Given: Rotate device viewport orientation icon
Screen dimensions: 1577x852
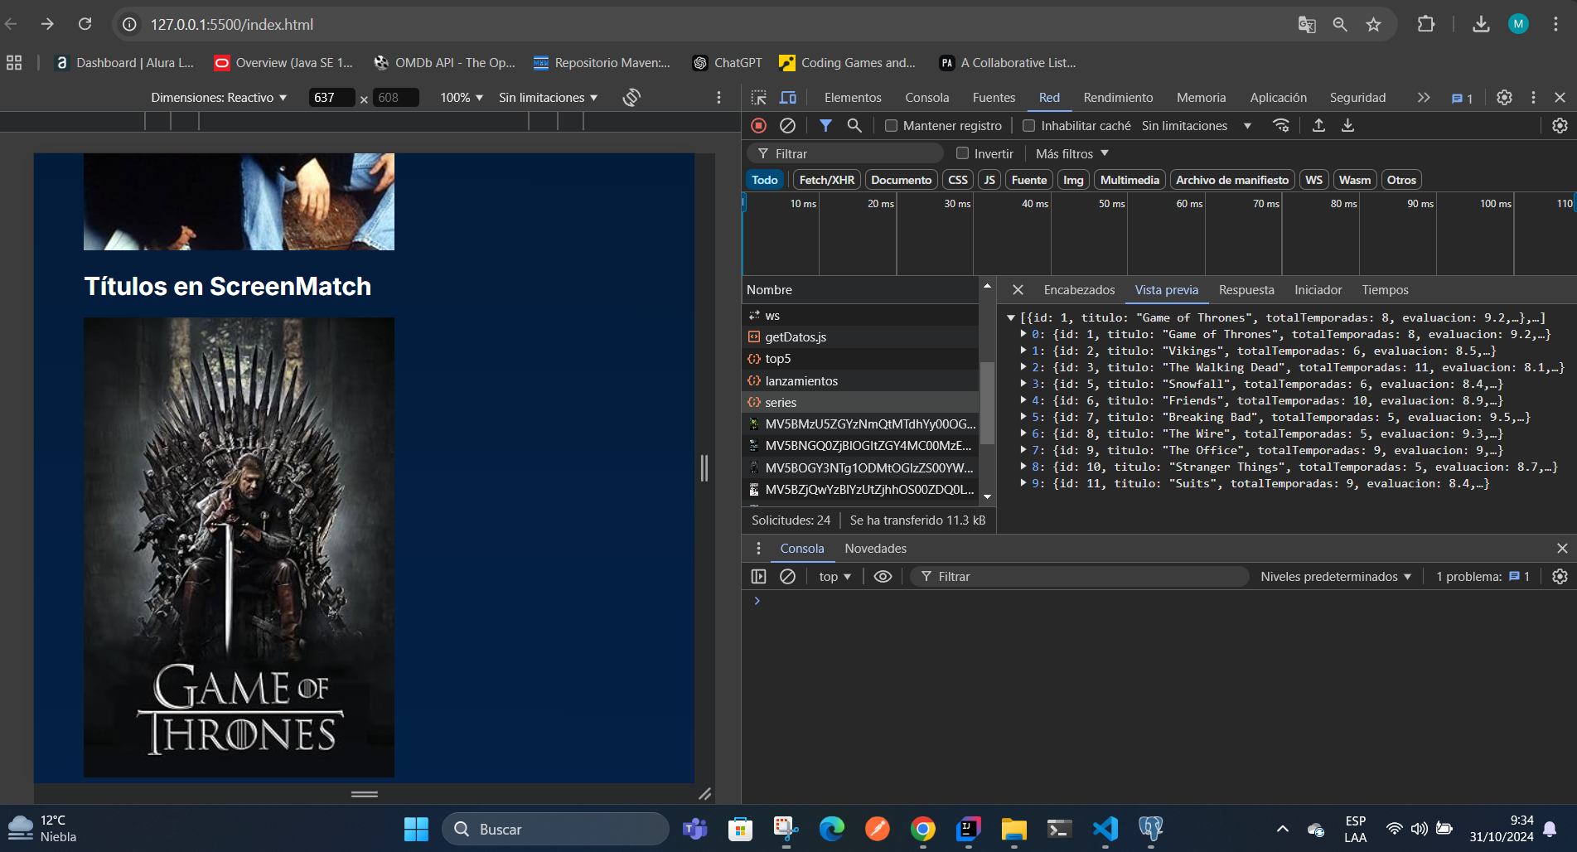Looking at the screenshot, I should 631,97.
